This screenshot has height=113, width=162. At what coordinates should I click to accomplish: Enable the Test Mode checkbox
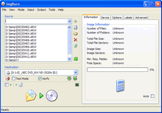13,79
